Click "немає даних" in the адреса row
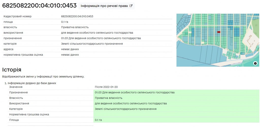Viewport: 260px width, 127px height. 70,49
